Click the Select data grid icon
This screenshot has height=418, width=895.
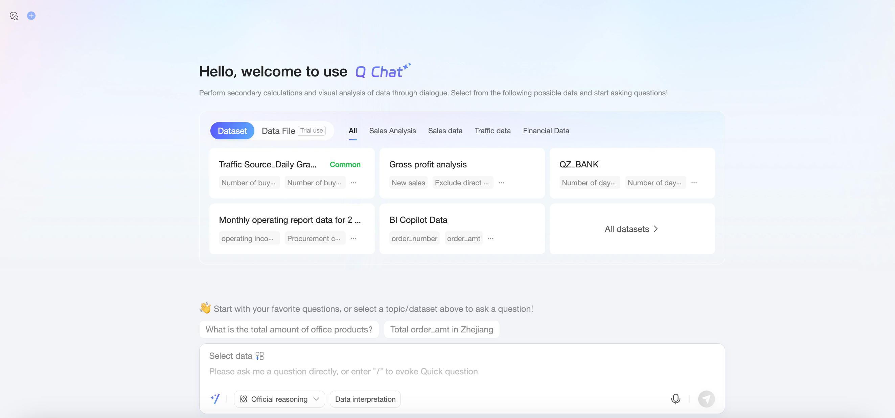click(x=259, y=356)
